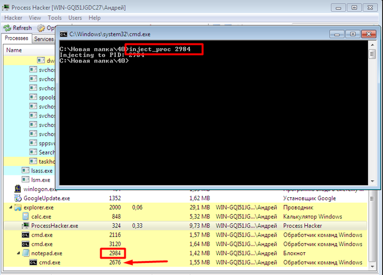The height and width of the screenshot is (275, 383).
Task: Click the Refresh toolbar icon
Action: tap(7, 28)
